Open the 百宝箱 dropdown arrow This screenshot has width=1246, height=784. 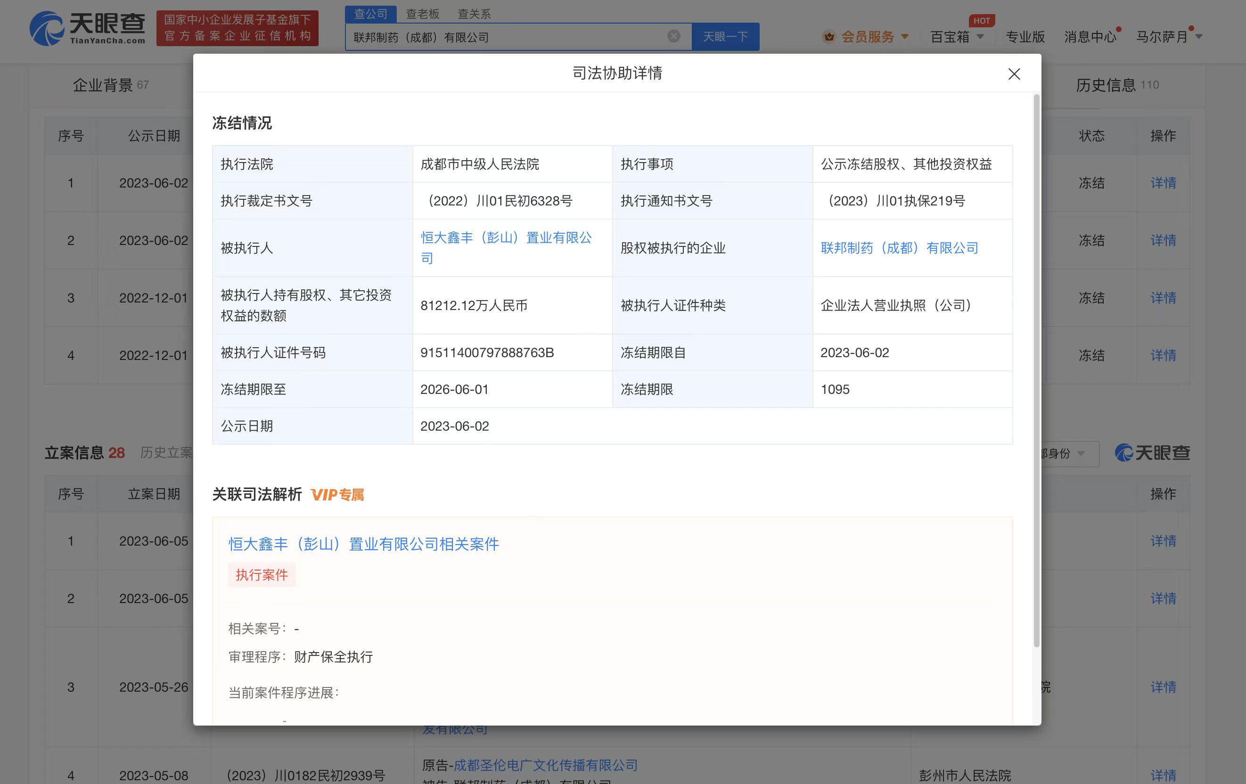pos(980,37)
